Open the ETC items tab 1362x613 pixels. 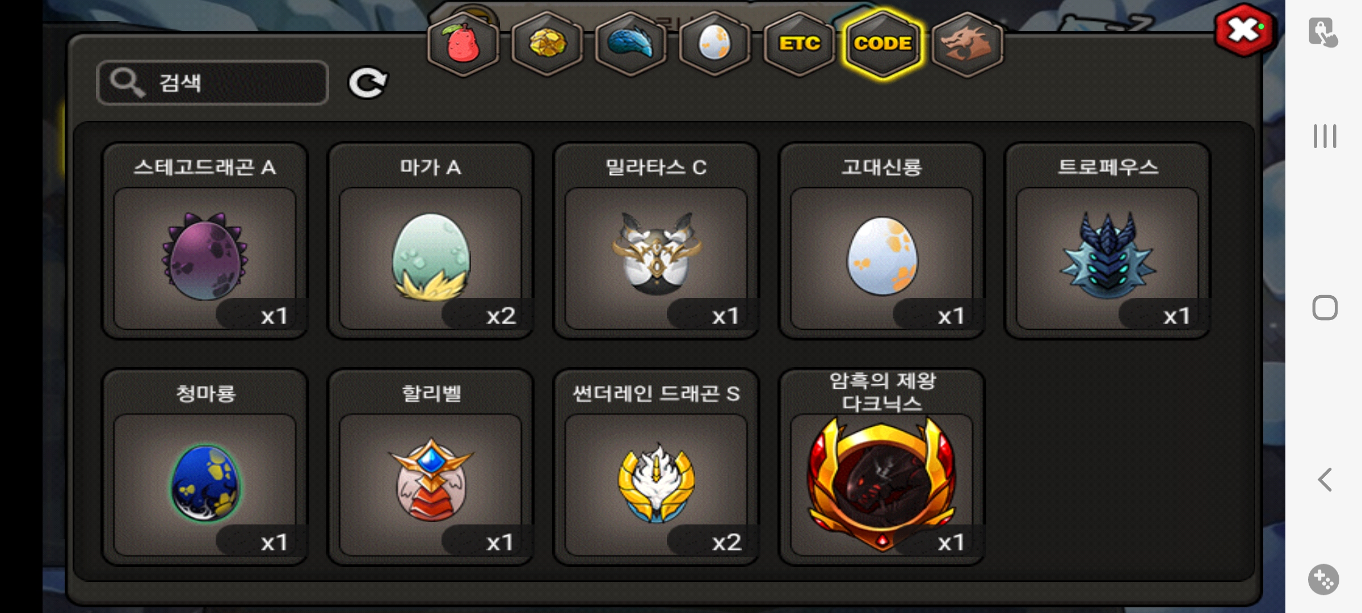point(799,44)
